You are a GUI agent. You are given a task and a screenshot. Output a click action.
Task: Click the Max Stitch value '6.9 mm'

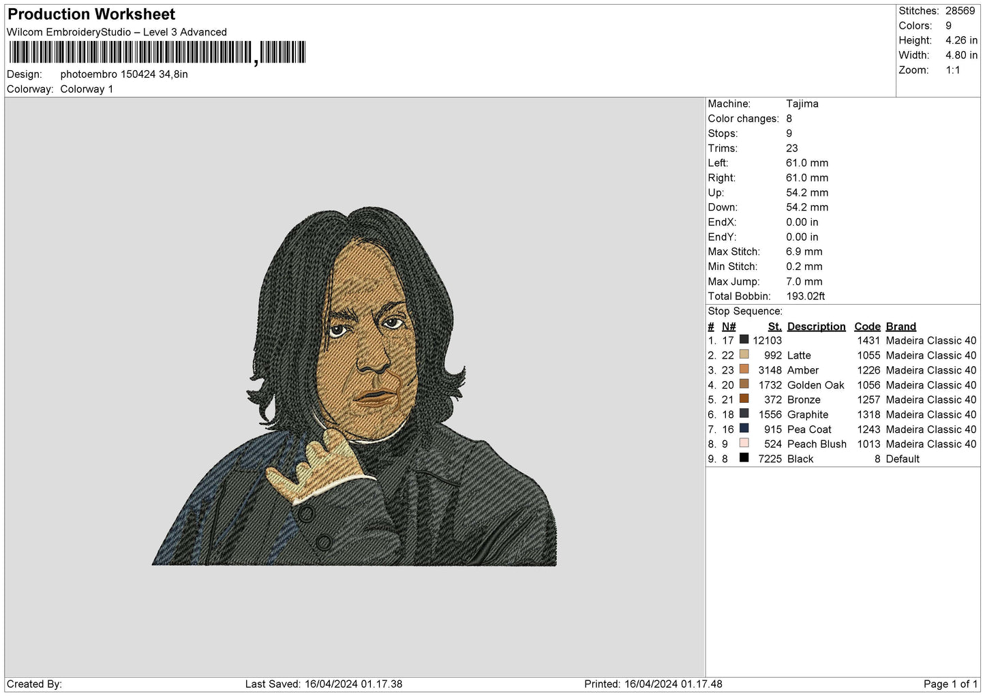804,252
